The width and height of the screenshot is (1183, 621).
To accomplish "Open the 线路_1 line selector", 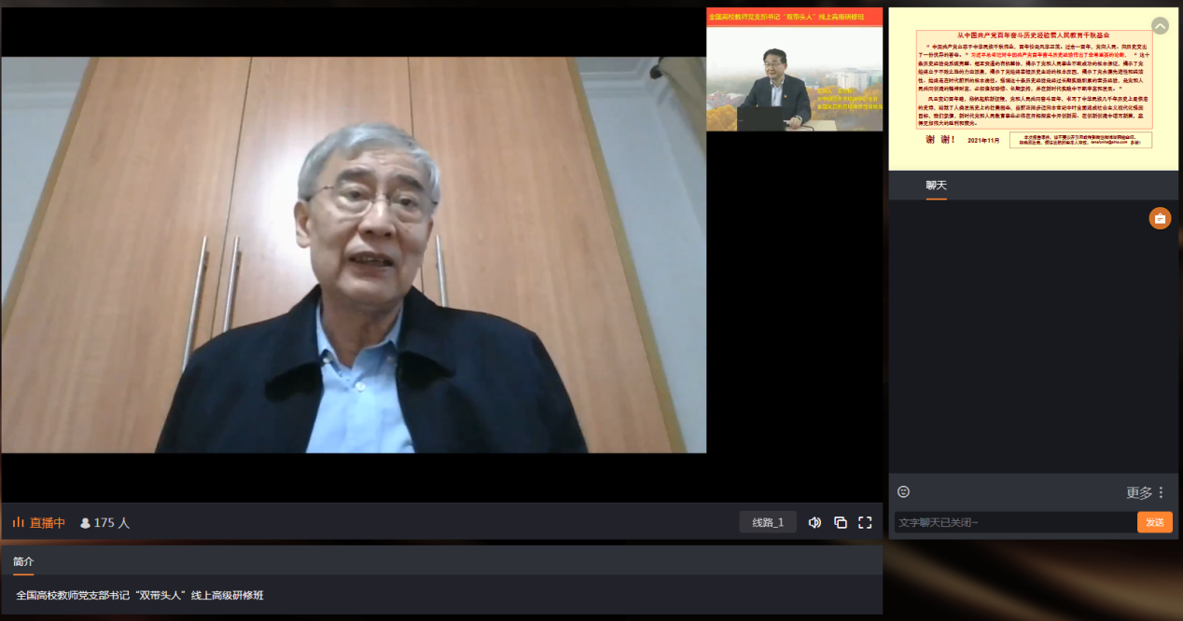I will (x=768, y=522).
